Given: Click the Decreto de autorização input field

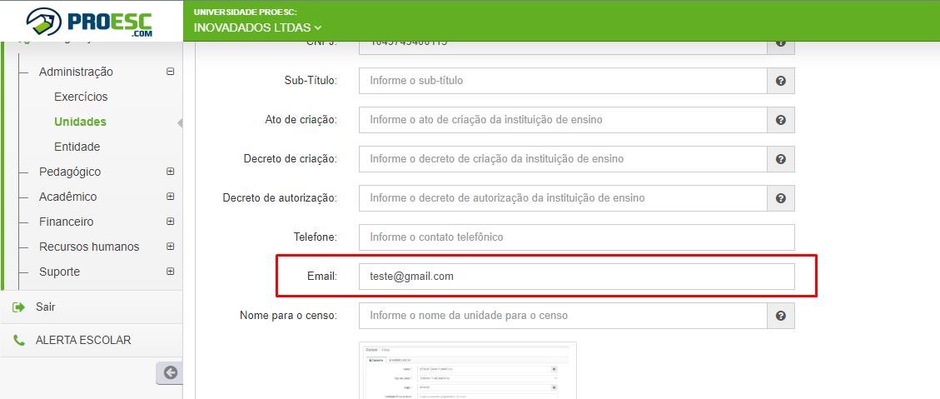Looking at the screenshot, I should pyautogui.click(x=563, y=198).
